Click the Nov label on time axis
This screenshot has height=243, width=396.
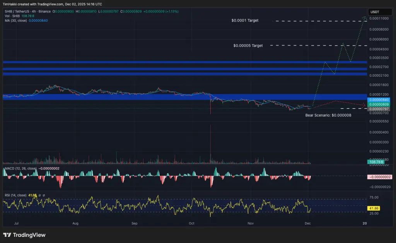click(251, 223)
